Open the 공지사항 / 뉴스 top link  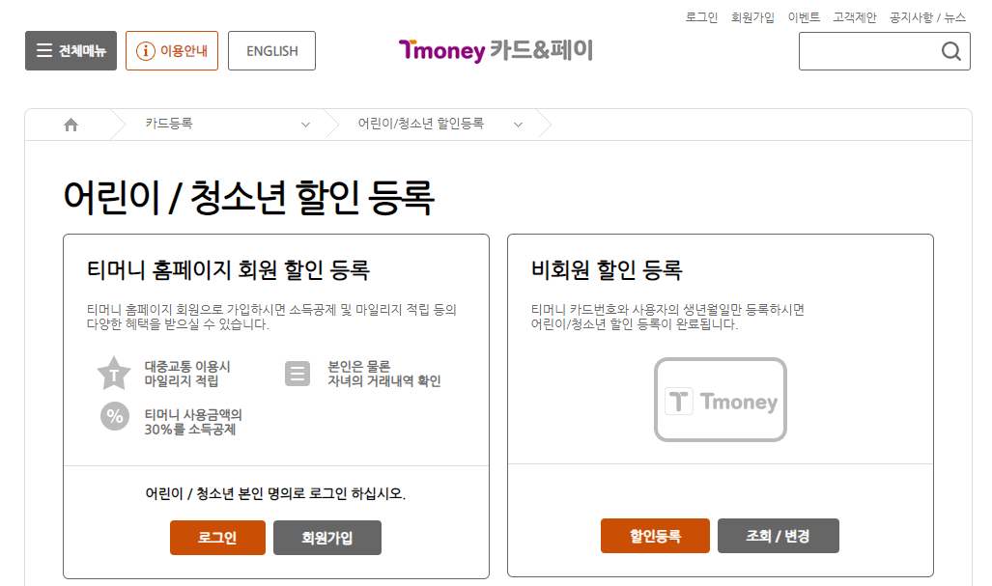click(x=927, y=17)
